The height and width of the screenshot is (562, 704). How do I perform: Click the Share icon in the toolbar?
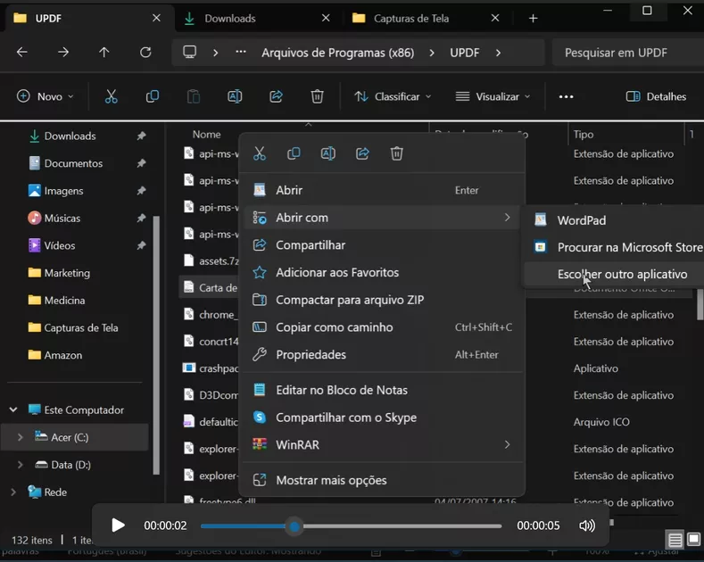coord(276,96)
